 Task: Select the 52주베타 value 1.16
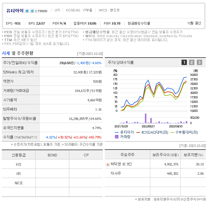(x=98, y=109)
